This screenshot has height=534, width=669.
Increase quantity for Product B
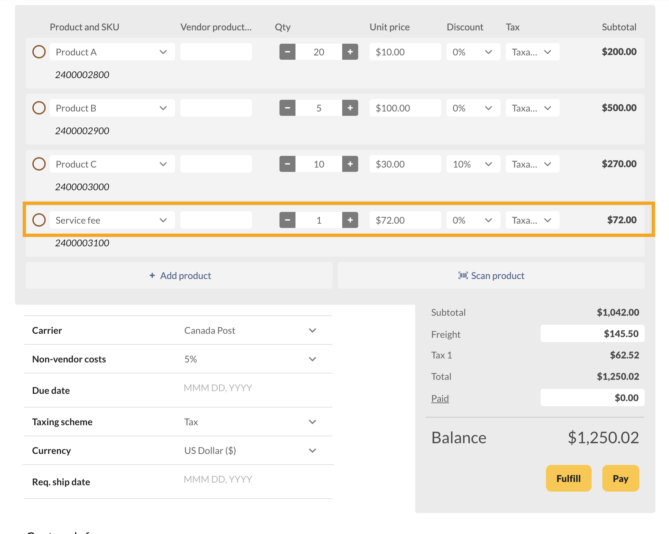coord(350,108)
